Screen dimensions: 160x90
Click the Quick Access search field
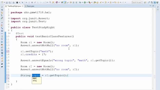(136, 2)
